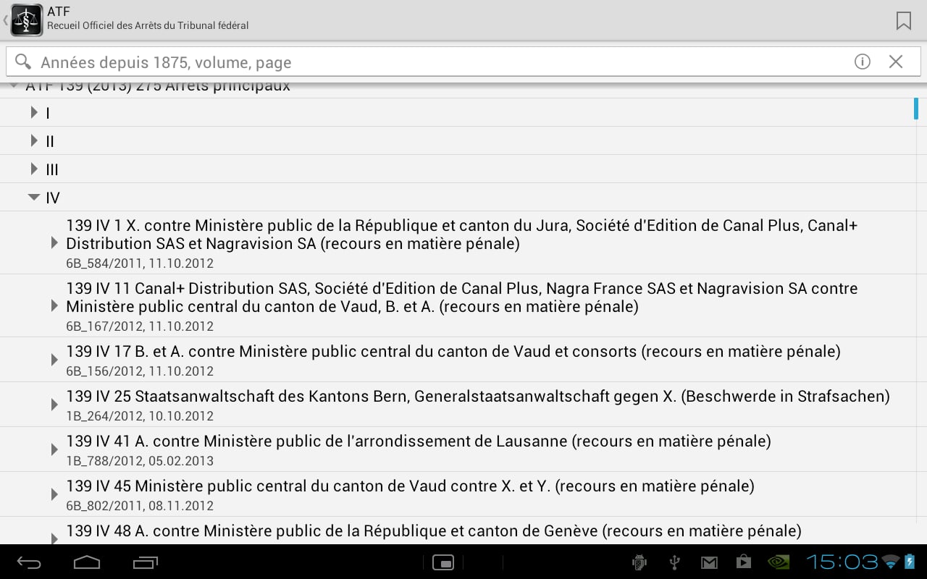Expand volume II section
927x579 pixels.
coord(34,141)
